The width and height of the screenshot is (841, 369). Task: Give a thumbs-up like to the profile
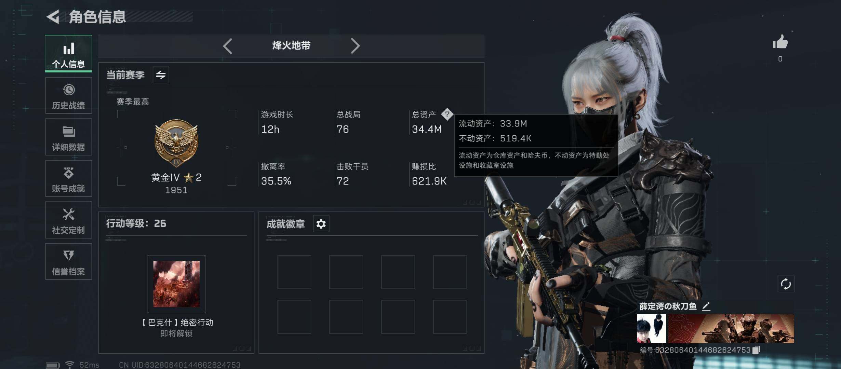click(x=780, y=43)
